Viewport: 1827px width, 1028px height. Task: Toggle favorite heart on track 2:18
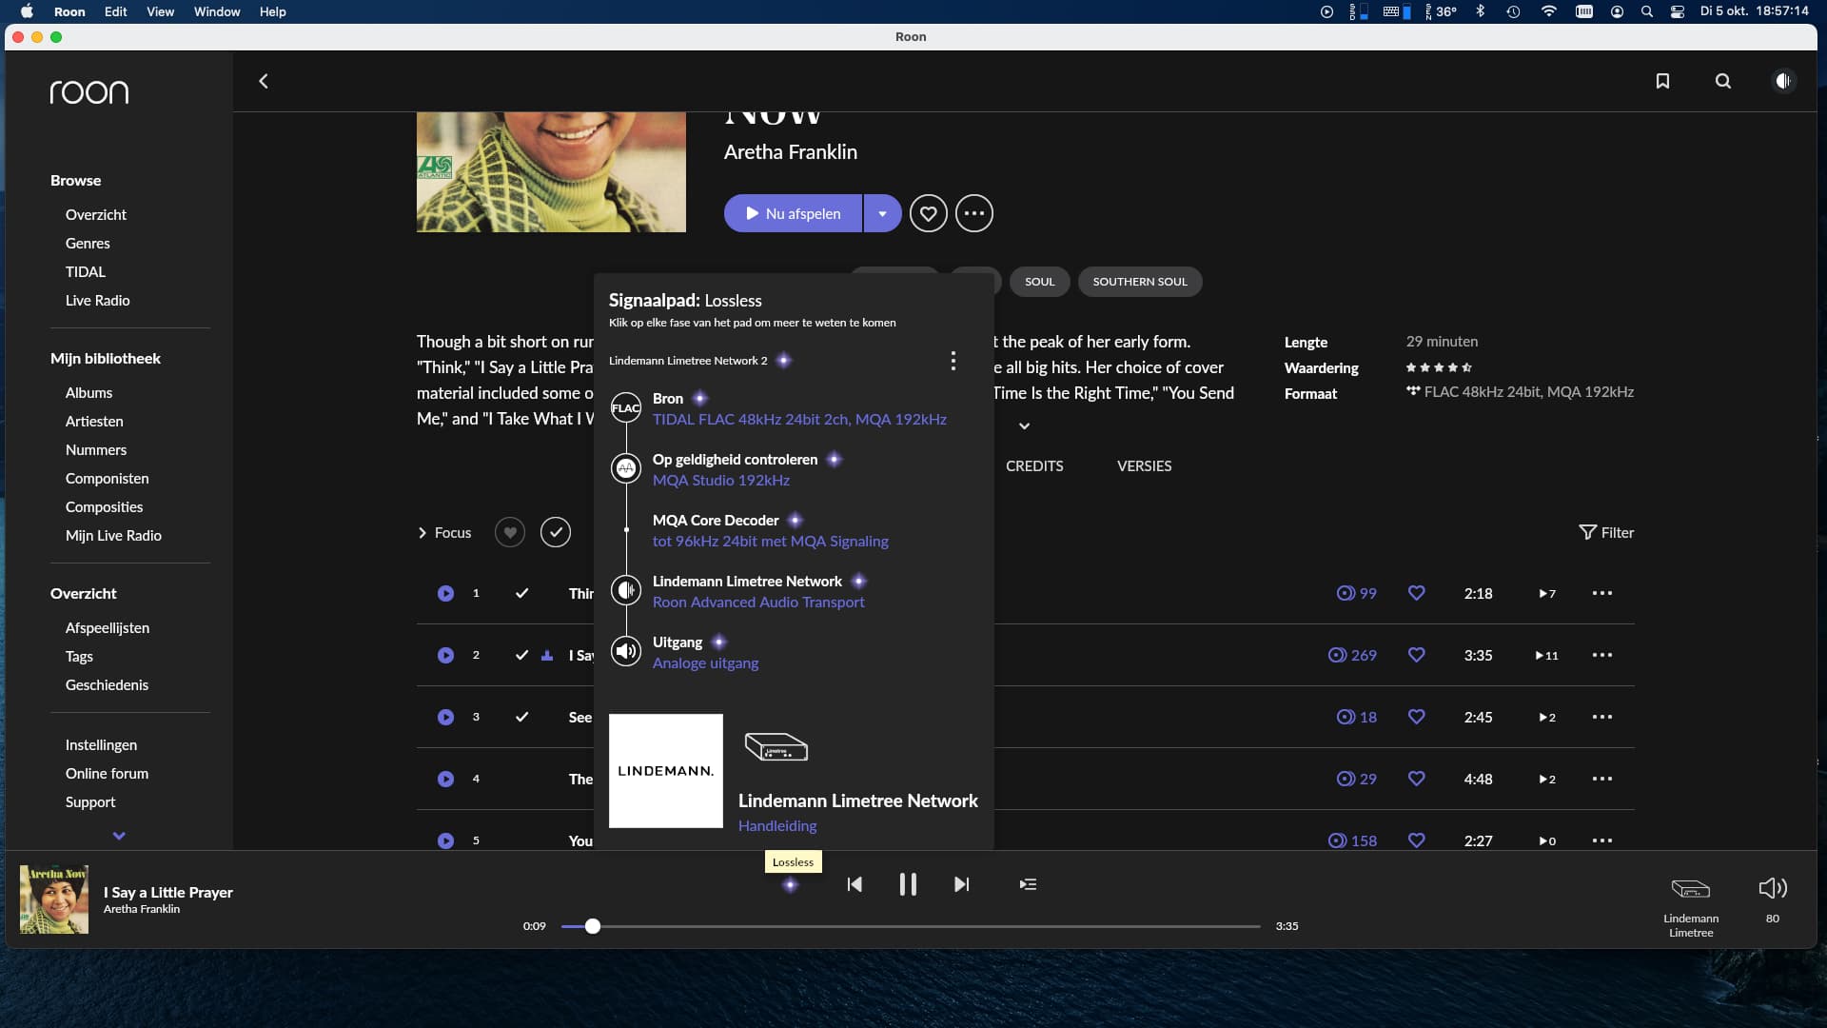point(1417,593)
